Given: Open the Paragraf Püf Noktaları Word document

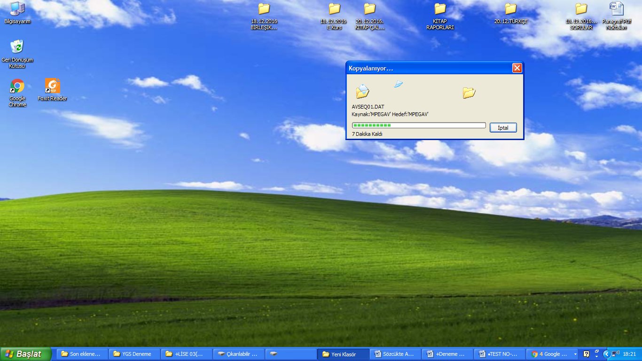Looking at the screenshot, I should 617,9.
